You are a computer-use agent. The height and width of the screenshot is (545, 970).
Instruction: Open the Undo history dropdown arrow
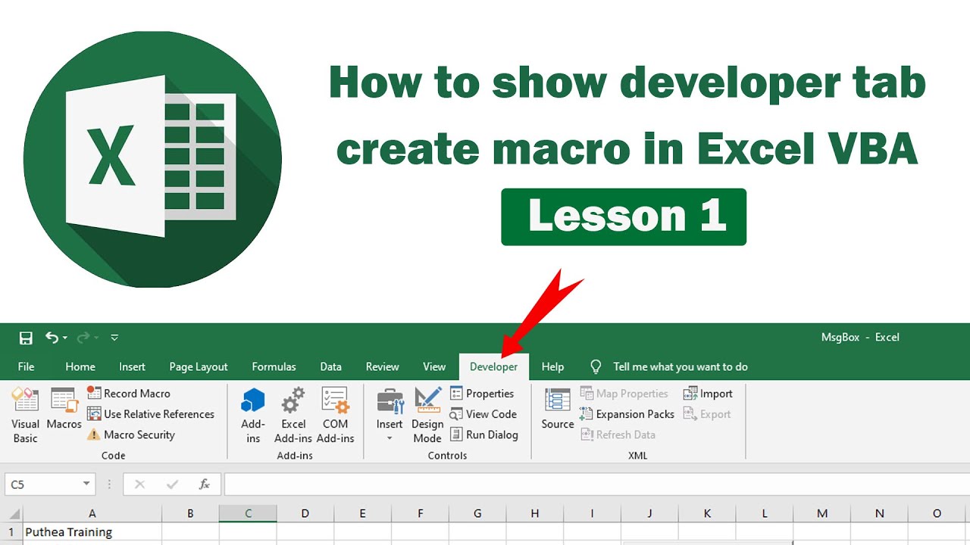point(65,338)
